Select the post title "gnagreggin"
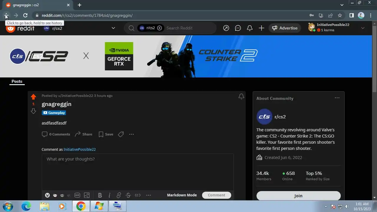Image resolution: width=377 pixels, height=212 pixels. coord(57,104)
